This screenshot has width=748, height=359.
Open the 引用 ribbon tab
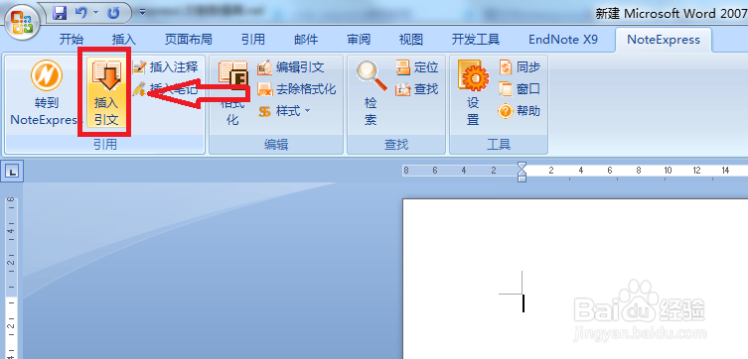[253, 40]
